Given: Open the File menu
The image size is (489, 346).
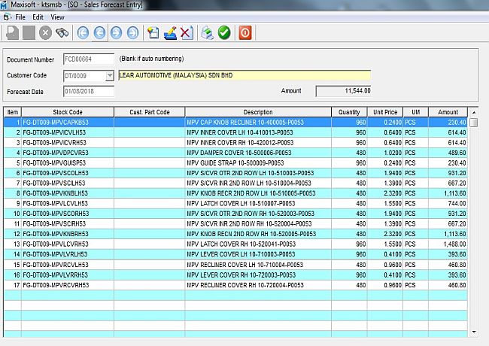Looking at the screenshot, I should (x=20, y=17).
